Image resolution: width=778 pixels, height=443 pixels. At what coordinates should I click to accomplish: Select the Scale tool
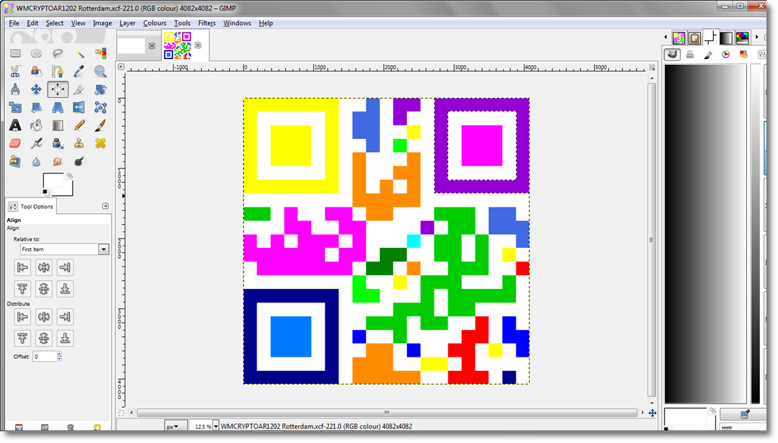point(15,107)
